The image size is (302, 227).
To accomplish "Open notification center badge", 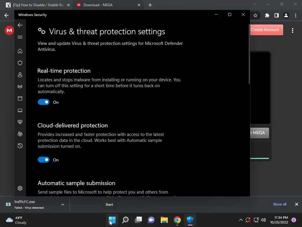I will tap(294, 220).
